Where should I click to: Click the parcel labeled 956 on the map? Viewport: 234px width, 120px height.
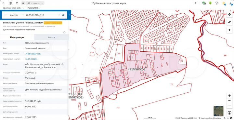click(225, 55)
